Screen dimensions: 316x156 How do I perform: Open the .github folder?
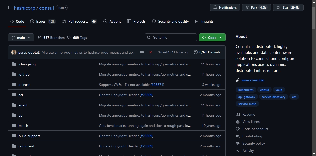(24, 74)
